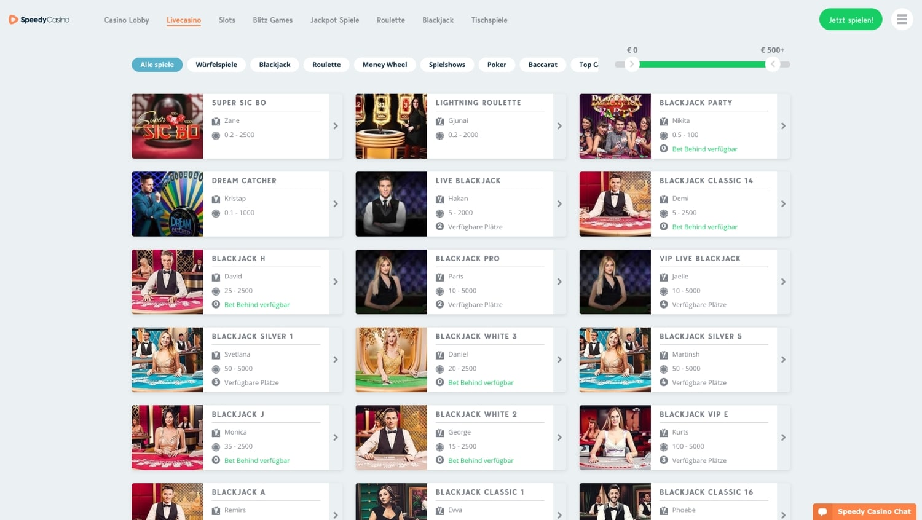This screenshot has width=922, height=520.
Task: Go to the Casino Lobby tab
Action: (127, 20)
